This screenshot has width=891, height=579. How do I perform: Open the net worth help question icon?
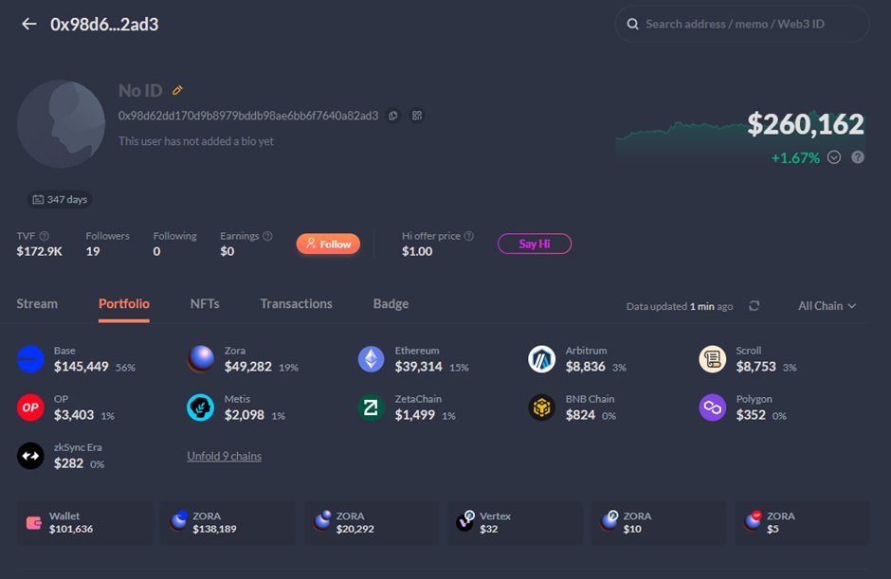point(858,157)
